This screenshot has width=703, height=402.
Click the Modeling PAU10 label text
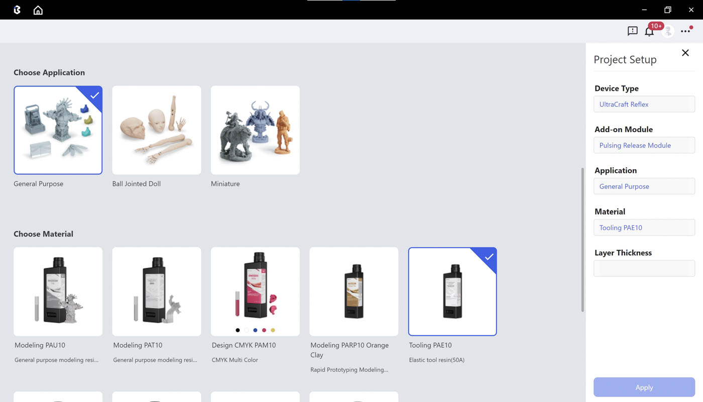click(40, 345)
